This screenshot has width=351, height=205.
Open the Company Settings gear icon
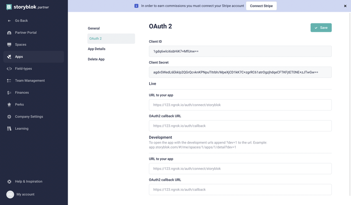pos(9,117)
